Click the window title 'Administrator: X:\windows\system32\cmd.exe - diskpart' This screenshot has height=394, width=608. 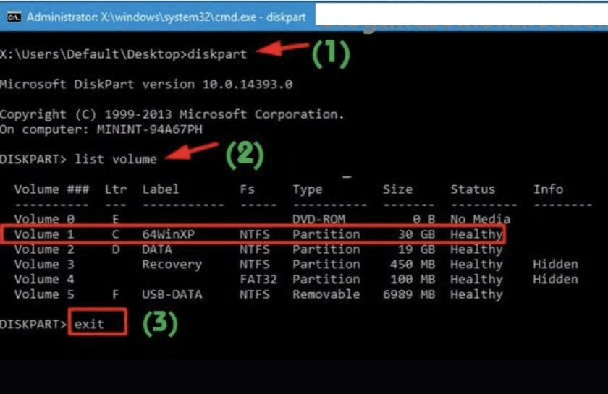(166, 17)
